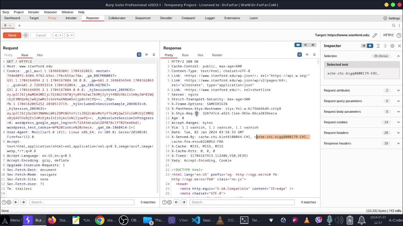
Task: Switch to the Proxy tab
Action: coord(52,18)
